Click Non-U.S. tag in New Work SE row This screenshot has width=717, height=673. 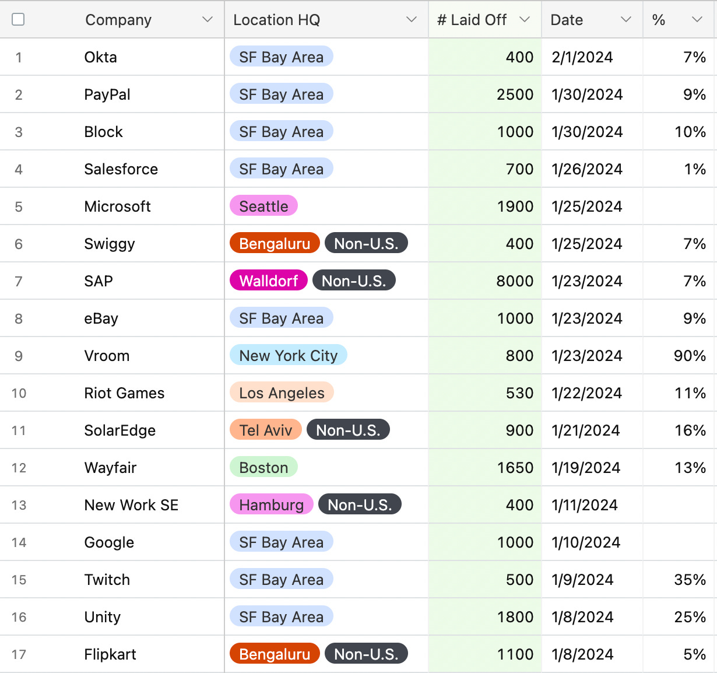(x=360, y=504)
